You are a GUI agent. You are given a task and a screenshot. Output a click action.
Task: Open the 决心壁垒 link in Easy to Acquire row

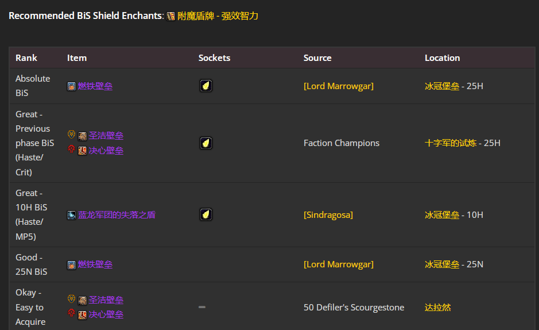click(106, 314)
